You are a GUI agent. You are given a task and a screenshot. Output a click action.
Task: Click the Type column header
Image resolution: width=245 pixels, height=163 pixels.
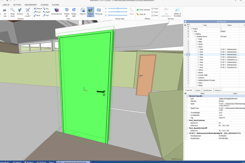point(205,25)
